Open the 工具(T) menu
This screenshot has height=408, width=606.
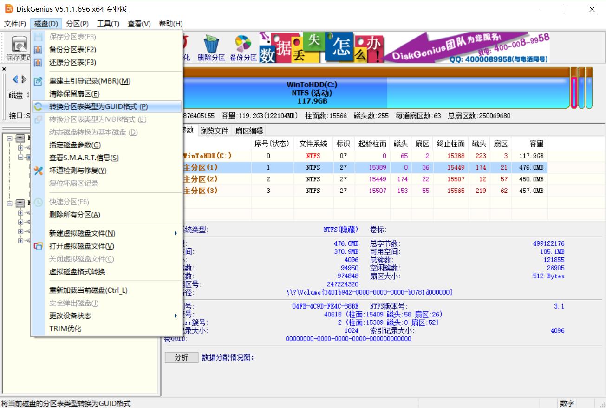108,24
